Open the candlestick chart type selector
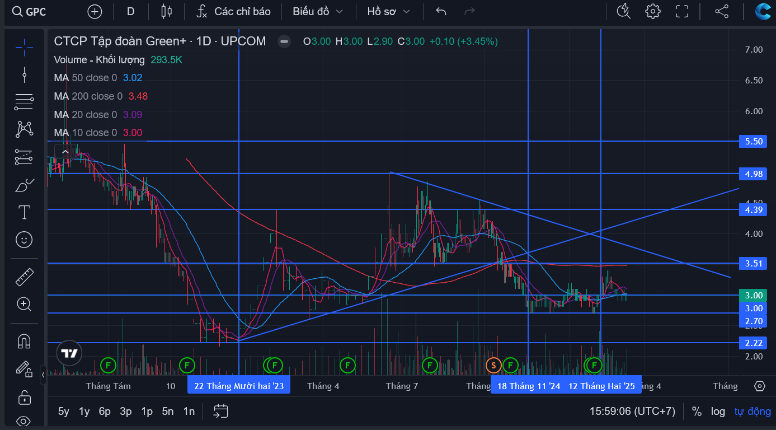 pyautogui.click(x=166, y=11)
